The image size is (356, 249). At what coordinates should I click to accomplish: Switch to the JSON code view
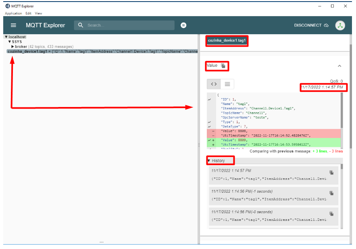[x=214, y=84]
